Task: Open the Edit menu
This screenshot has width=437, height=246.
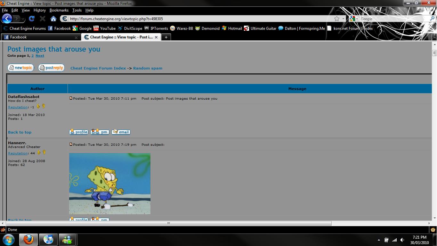Action: [15, 10]
